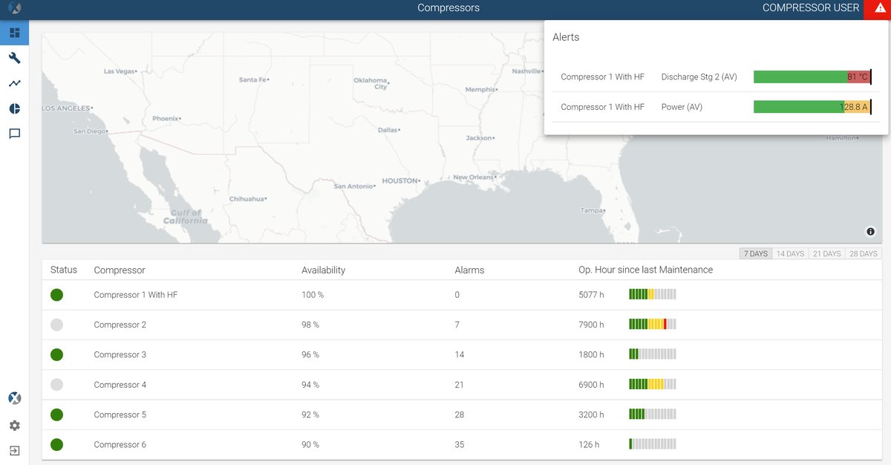Screen dimensions: 891x465
Task: Open the Dashboard grid view icon
Action: point(13,32)
